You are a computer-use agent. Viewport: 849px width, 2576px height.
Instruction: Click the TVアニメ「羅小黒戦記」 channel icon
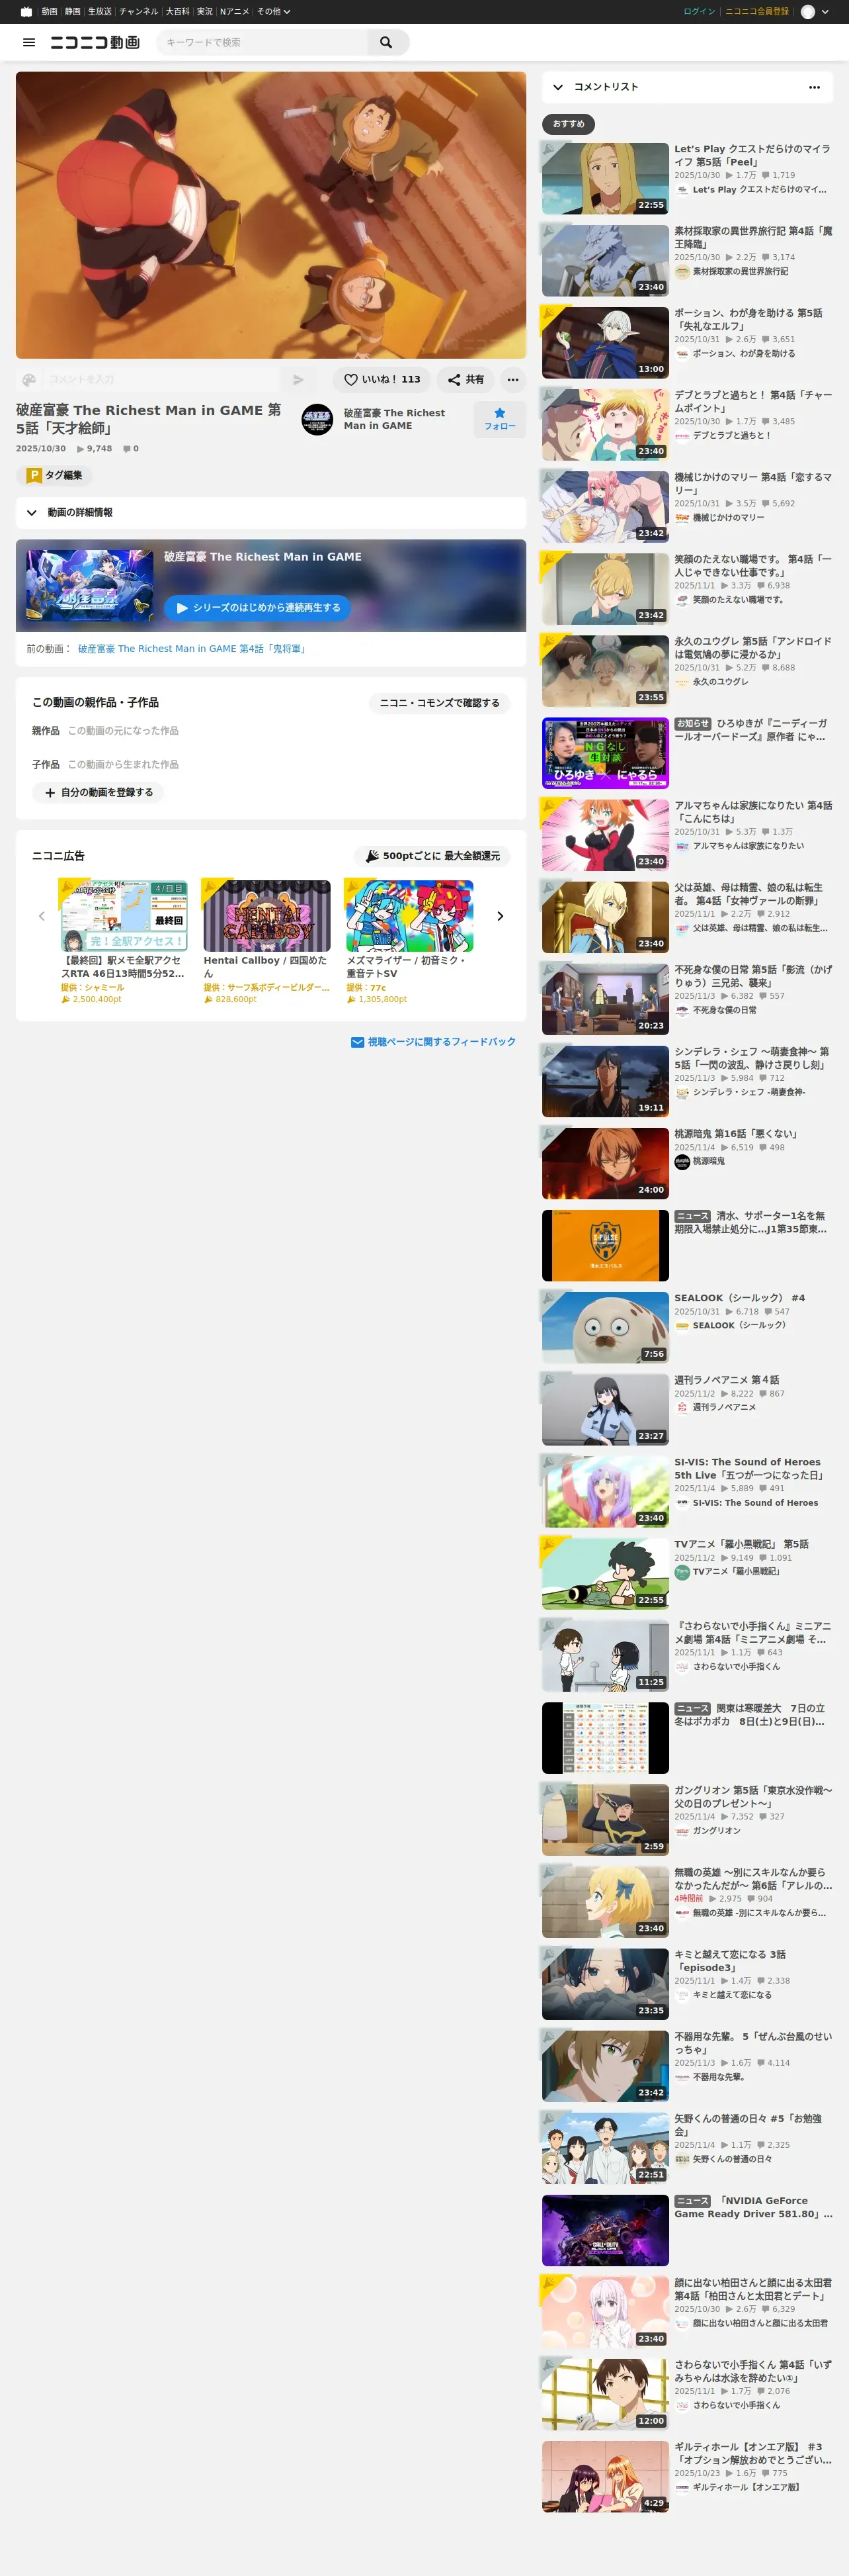(682, 1571)
